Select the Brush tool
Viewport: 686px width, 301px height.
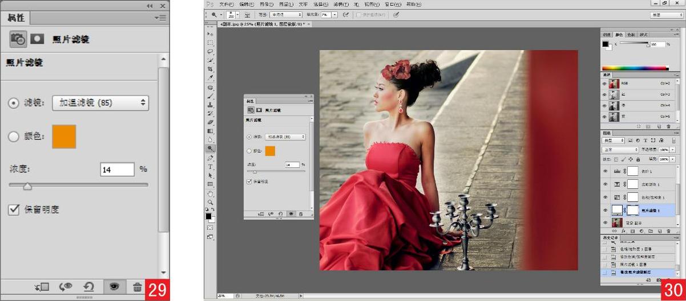(210, 97)
